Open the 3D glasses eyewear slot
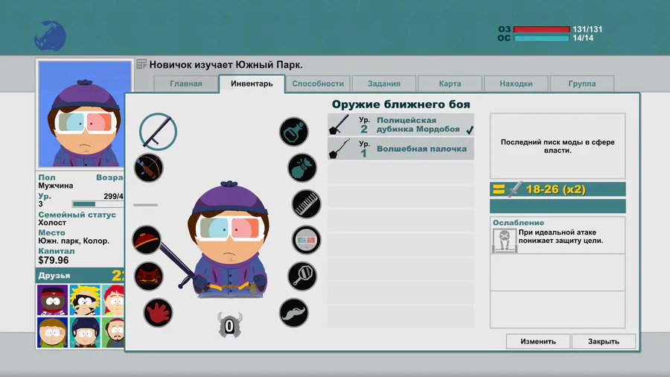The width and height of the screenshot is (670, 377). coord(306,240)
